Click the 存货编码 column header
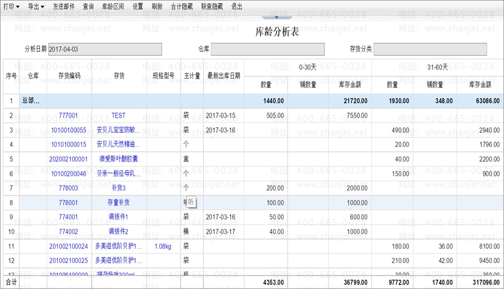 click(x=70, y=76)
